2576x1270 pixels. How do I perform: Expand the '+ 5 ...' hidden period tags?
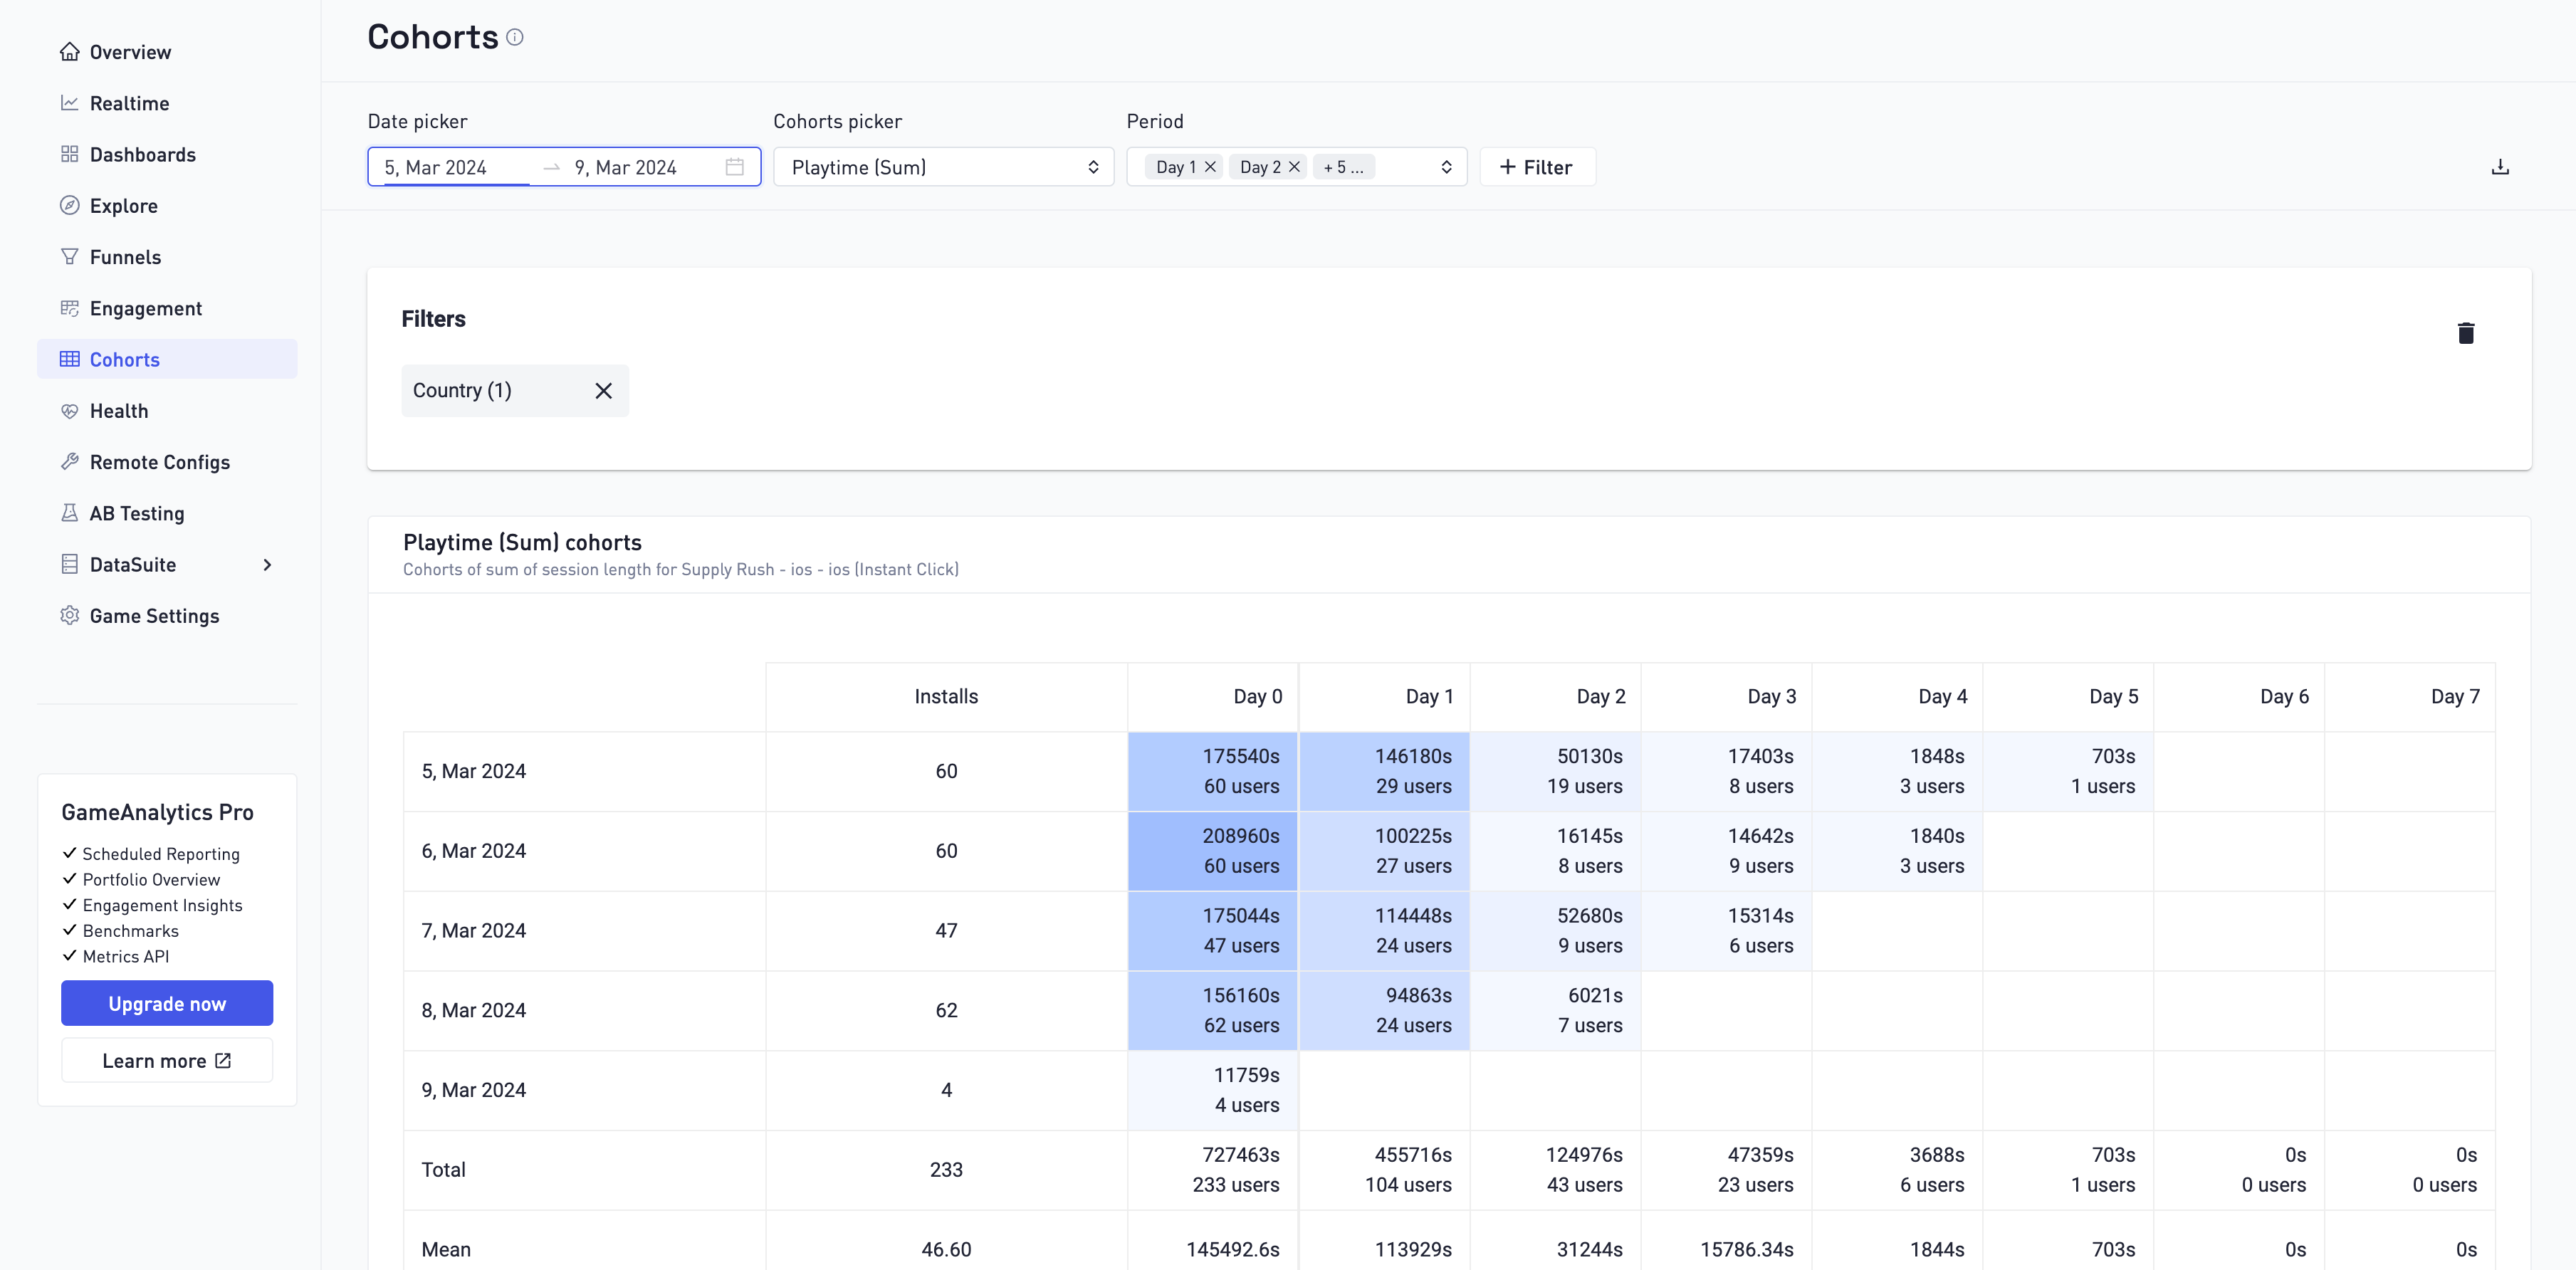(x=1343, y=167)
